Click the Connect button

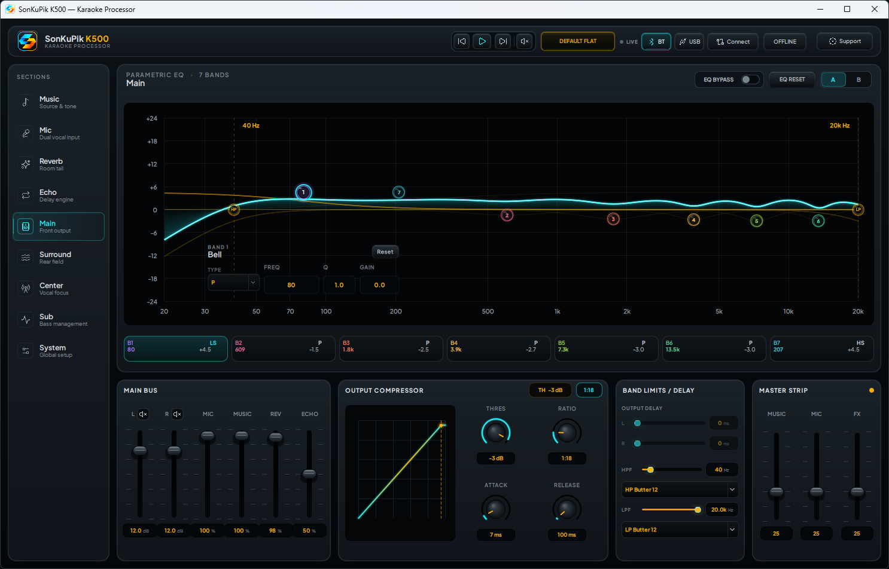[x=733, y=42]
